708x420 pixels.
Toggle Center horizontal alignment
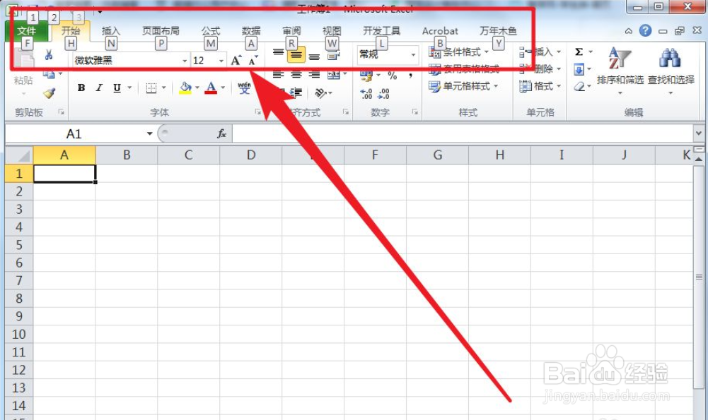coord(296,74)
